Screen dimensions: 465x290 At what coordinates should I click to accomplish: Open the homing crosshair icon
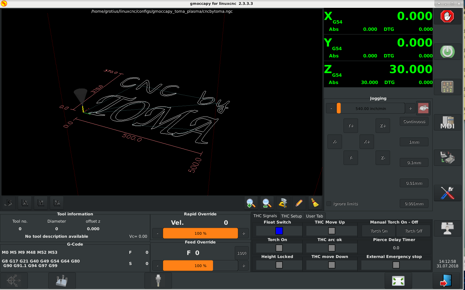tap(14, 281)
